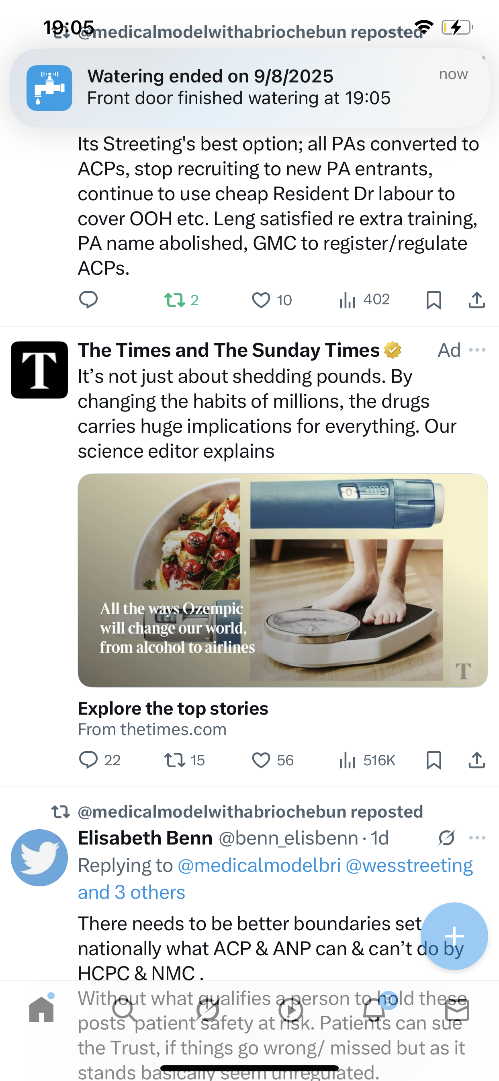Go to the Home tab

41,1010
